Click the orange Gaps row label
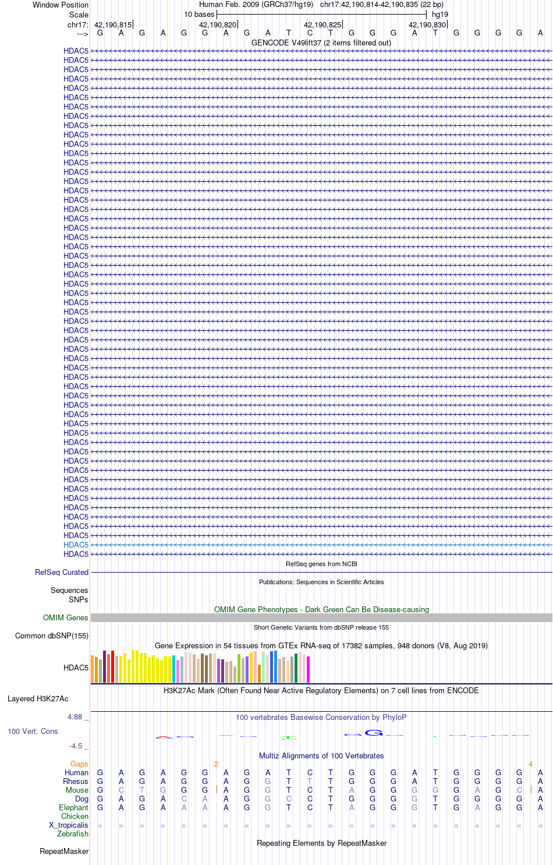This screenshot has width=553, height=865. coord(79,764)
